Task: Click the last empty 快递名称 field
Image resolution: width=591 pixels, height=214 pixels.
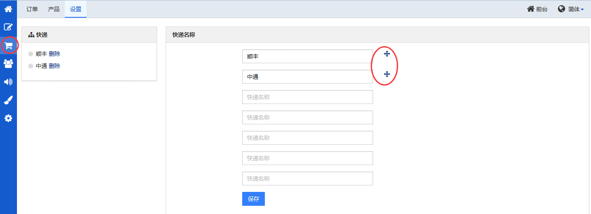Action: click(x=307, y=178)
